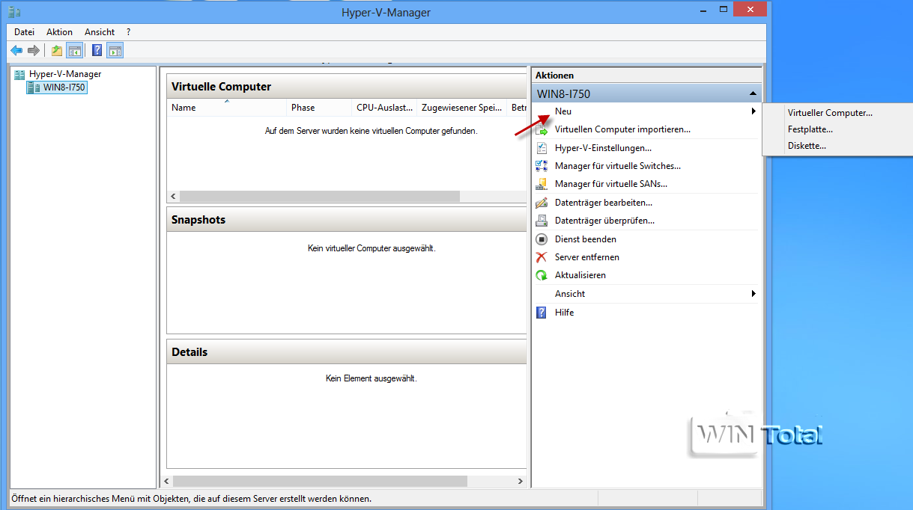
Task: Open the Datei menu
Action: [25, 32]
